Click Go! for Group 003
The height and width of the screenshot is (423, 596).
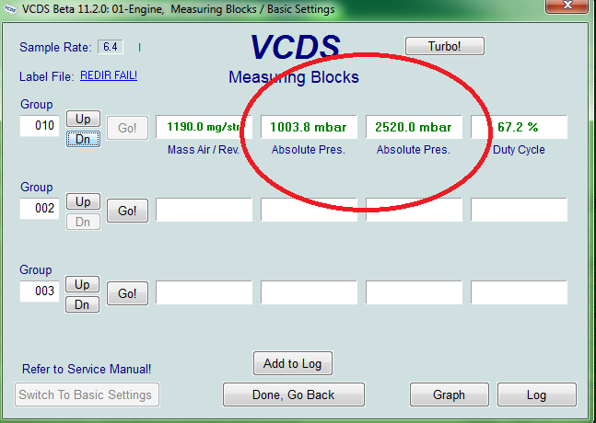point(128,293)
